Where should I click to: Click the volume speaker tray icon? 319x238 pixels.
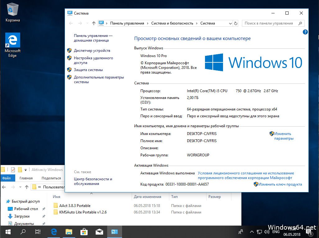[x=267, y=232]
